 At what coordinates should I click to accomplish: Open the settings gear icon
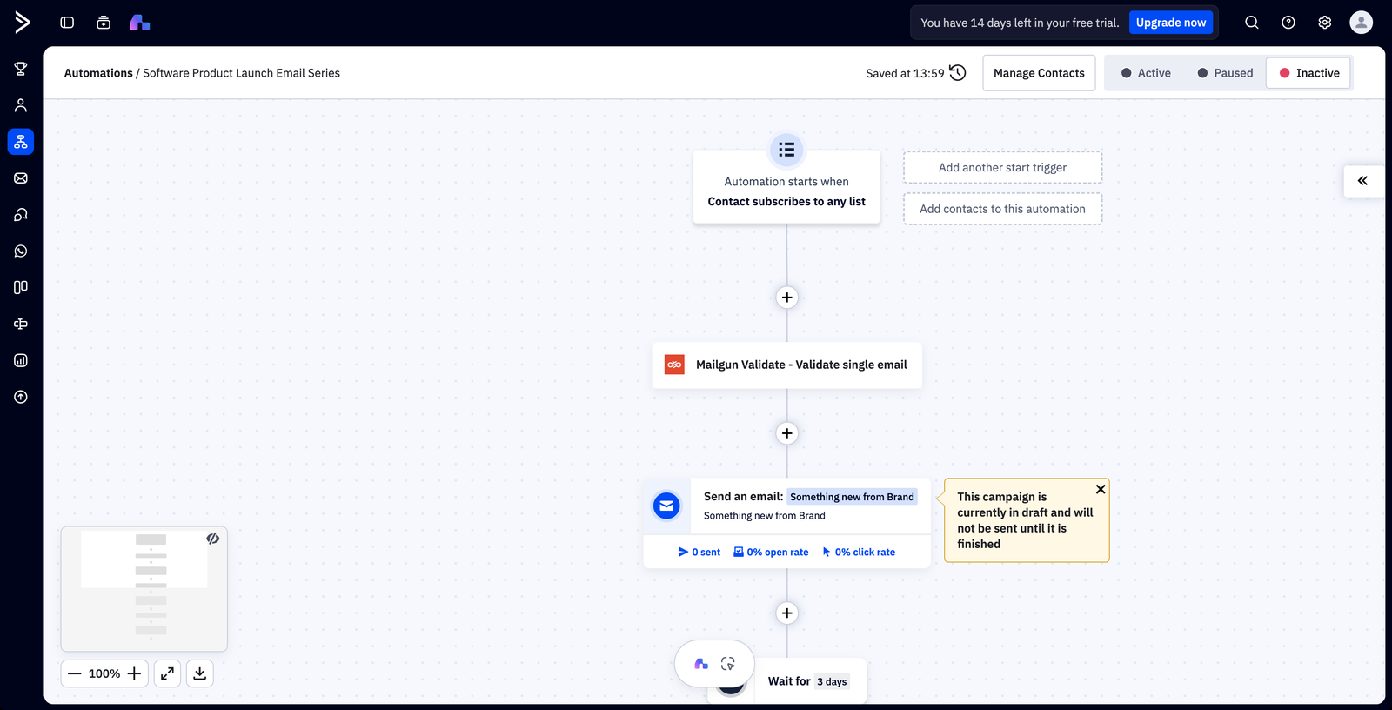1325,23
